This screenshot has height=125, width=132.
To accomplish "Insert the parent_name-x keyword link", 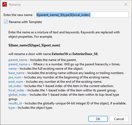I will pos(19,64).
